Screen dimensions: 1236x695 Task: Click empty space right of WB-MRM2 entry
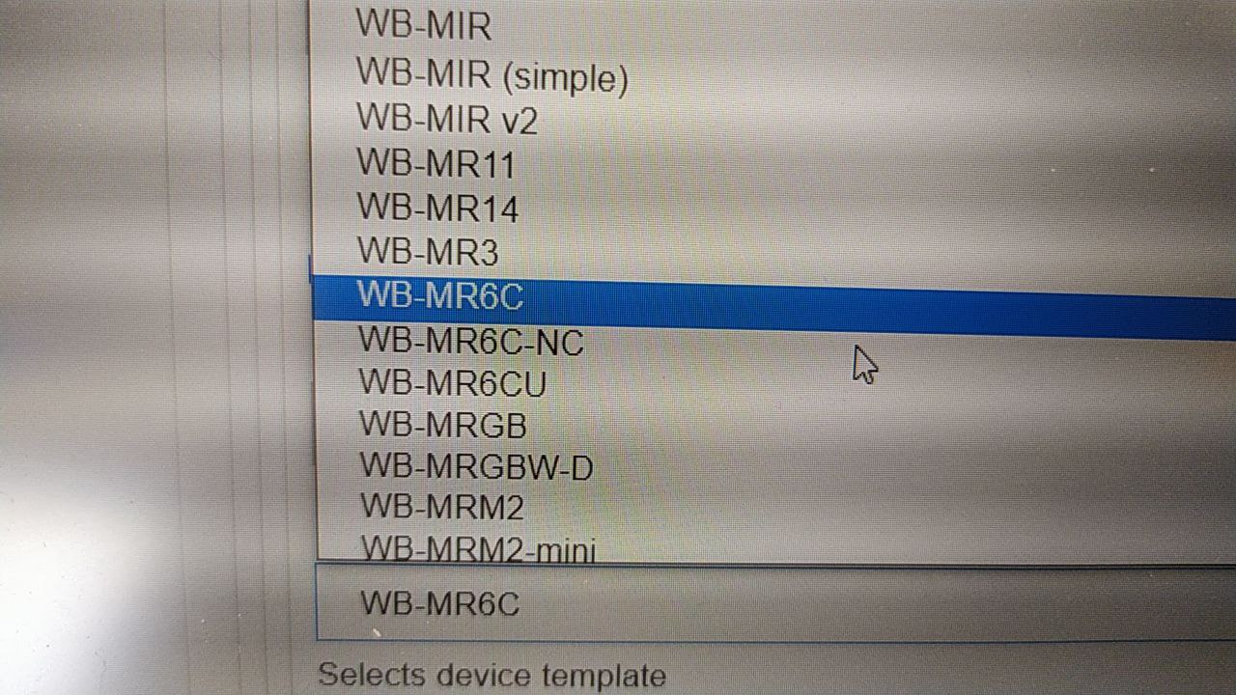869,507
